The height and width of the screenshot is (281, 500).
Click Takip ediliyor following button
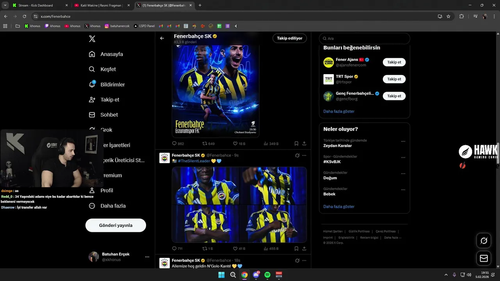tap(289, 38)
